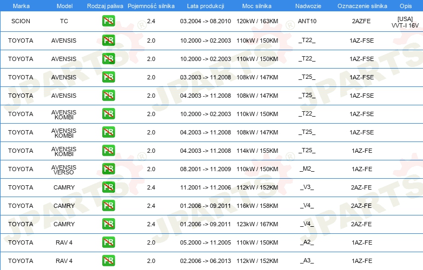Select the _V3_ body code

coord(307,187)
